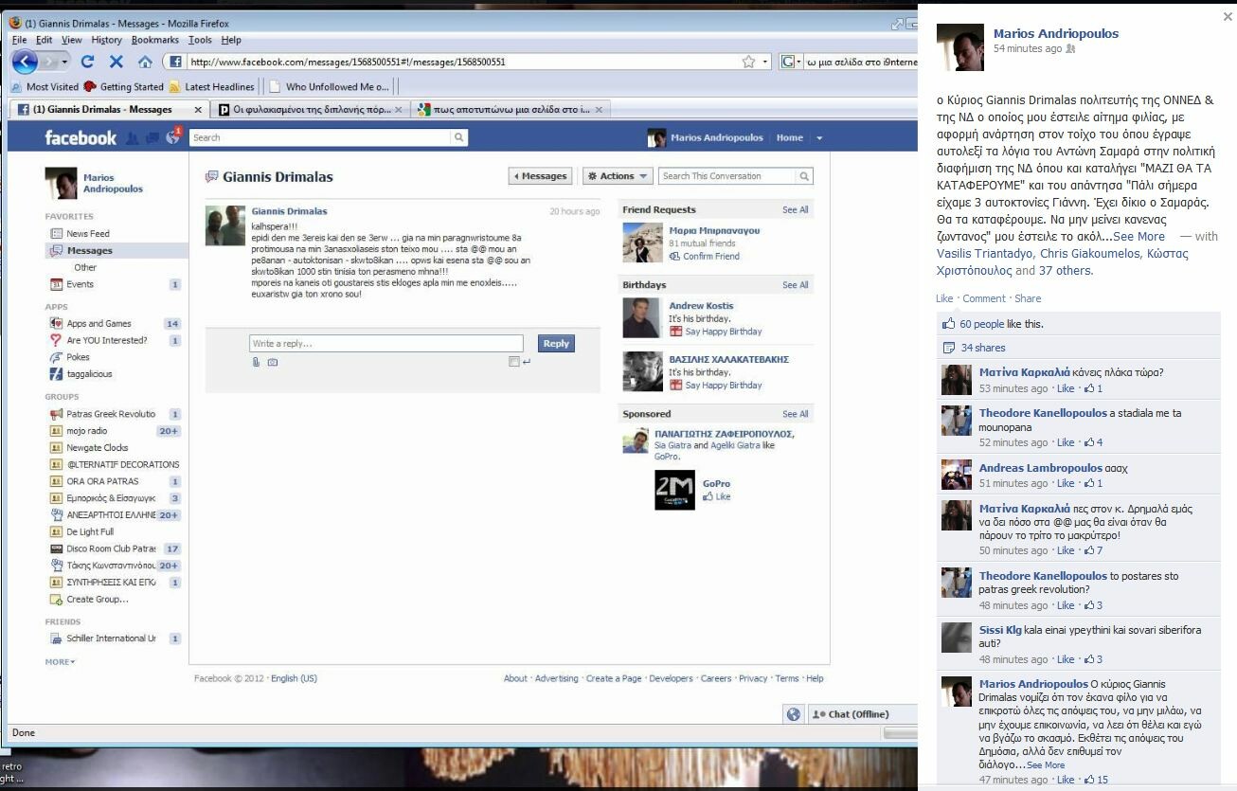
Task: Open the URL bar history dropdown arrow
Action: click(766, 62)
